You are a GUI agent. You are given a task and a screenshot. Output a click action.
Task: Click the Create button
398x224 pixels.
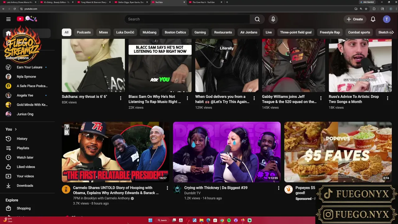pos(355,19)
